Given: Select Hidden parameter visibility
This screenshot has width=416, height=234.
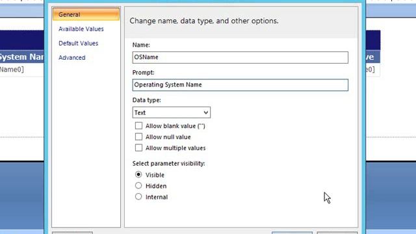Looking at the screenshot, I should [138, 186].
